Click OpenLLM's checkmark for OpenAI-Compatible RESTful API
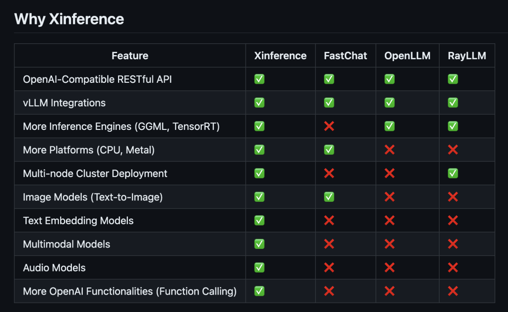Screen dimensions: 508x312 pos(389,79)
